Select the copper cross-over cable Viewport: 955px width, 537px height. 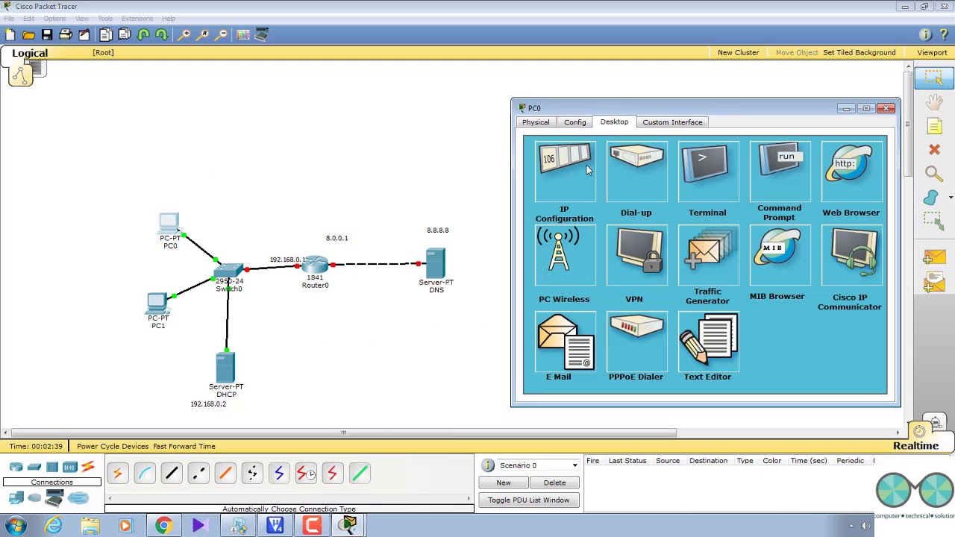pyautogui.click(x=198, y=473)
